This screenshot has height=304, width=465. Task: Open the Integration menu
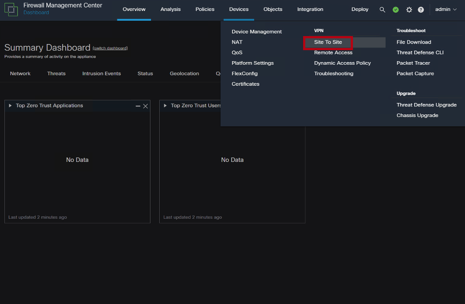(310, 10)
